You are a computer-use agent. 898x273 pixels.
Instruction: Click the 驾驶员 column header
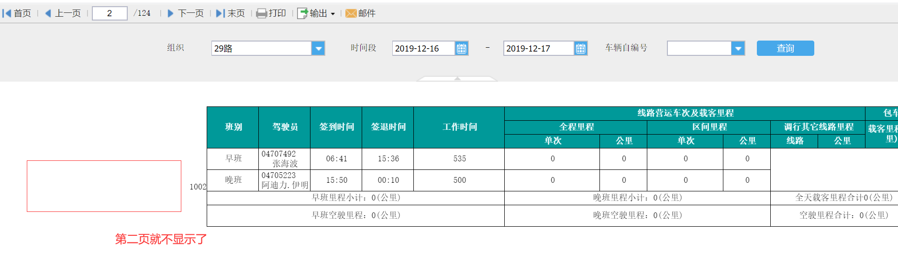coord(285,127)
